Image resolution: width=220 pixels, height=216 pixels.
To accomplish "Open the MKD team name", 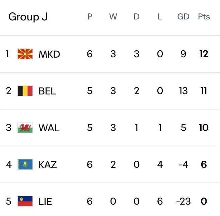I will point(49,54).
